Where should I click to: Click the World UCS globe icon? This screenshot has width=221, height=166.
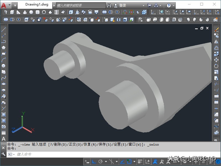tap(161, 12)
